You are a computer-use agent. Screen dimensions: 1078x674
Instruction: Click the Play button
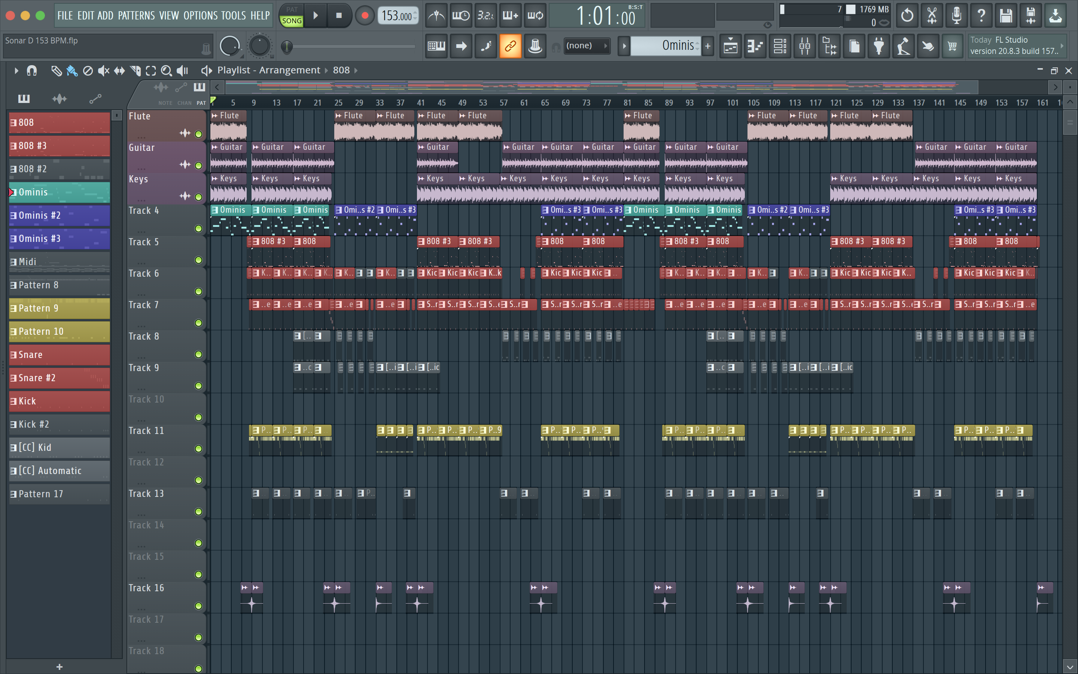pos(316,16)
